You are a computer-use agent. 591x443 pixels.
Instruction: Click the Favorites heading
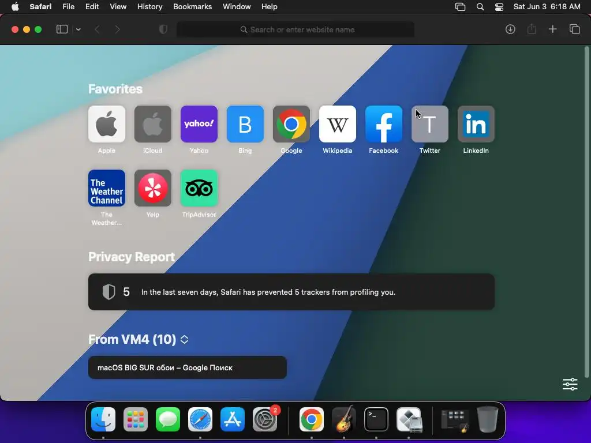coord(115,89)
